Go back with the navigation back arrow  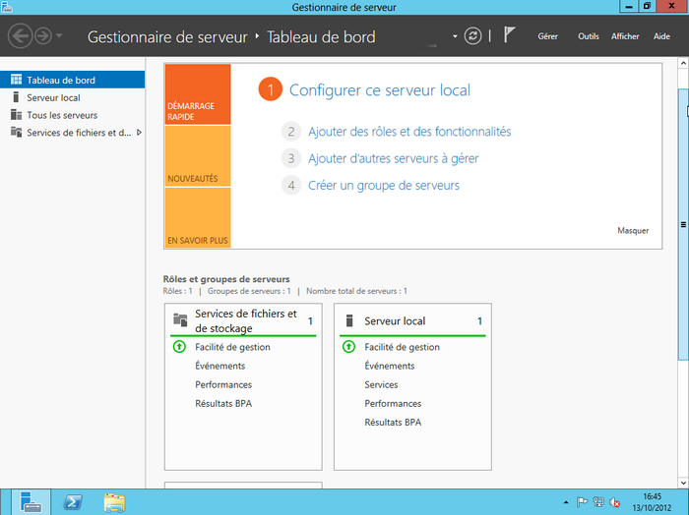coord(21,36)
